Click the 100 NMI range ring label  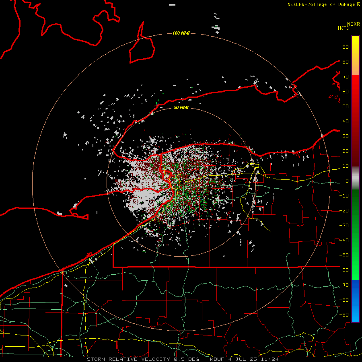coord(181,33)
